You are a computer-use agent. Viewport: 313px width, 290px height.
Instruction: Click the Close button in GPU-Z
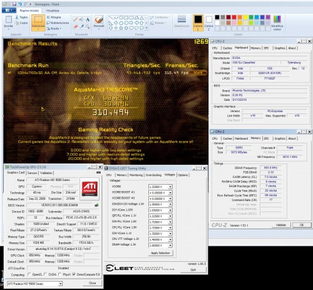(x=92, y=283)
